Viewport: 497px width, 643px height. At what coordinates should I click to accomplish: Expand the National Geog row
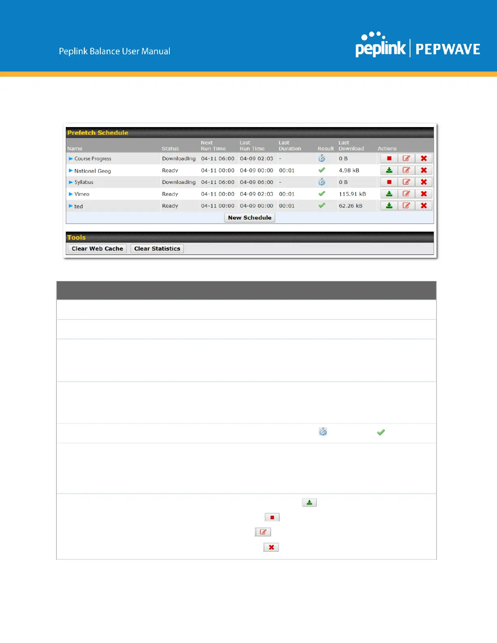pos(71,170)
